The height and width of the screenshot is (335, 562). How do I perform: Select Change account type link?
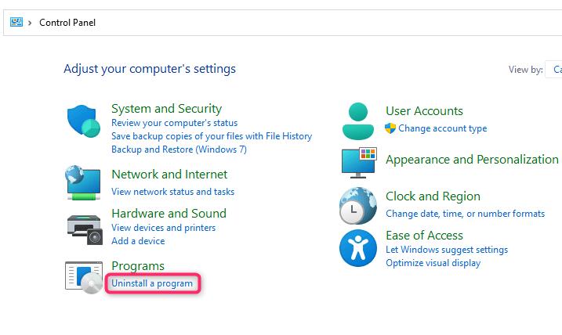(x=442, y=128)
